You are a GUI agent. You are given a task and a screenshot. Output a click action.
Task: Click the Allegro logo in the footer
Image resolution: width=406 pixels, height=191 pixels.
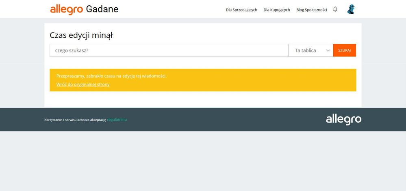coord(343,119)
